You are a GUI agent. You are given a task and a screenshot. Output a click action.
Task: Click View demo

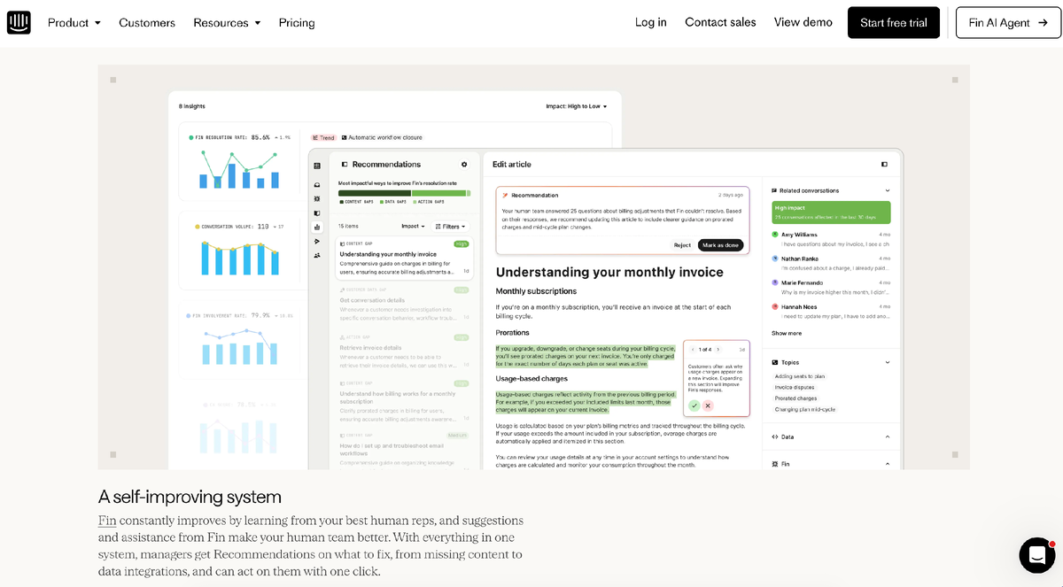coord(803,22)
